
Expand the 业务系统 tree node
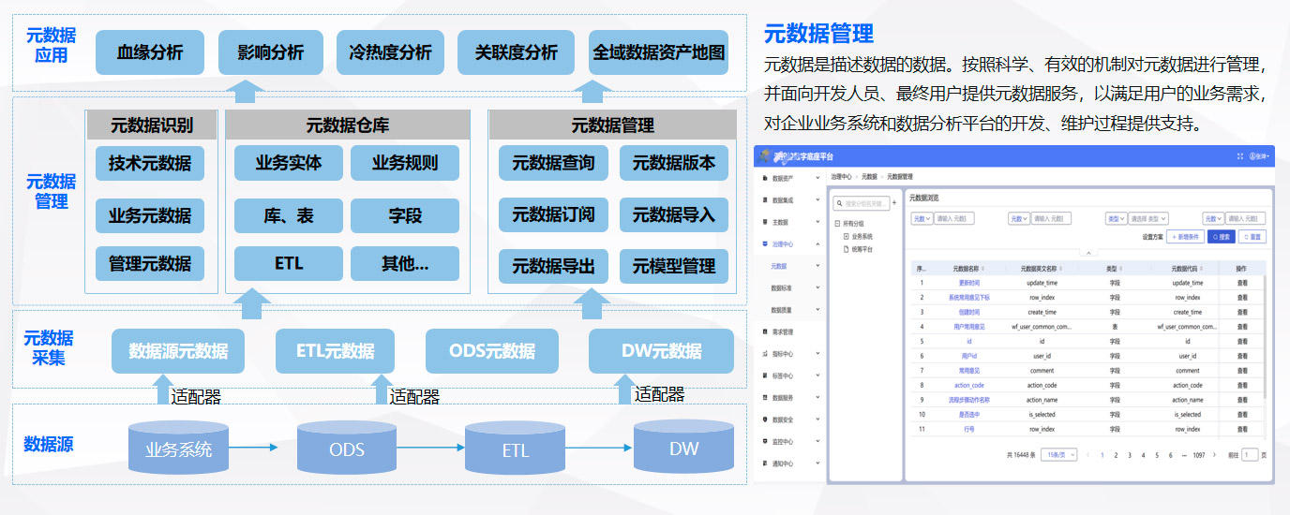coord(846,237)
